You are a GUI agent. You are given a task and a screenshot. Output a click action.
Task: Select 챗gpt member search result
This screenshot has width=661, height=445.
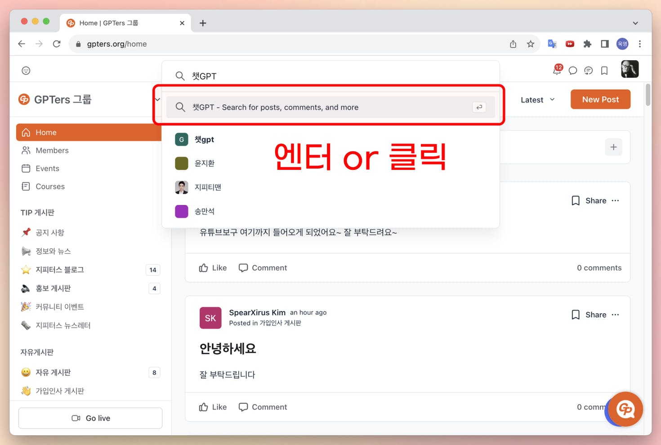pos(330,139)
